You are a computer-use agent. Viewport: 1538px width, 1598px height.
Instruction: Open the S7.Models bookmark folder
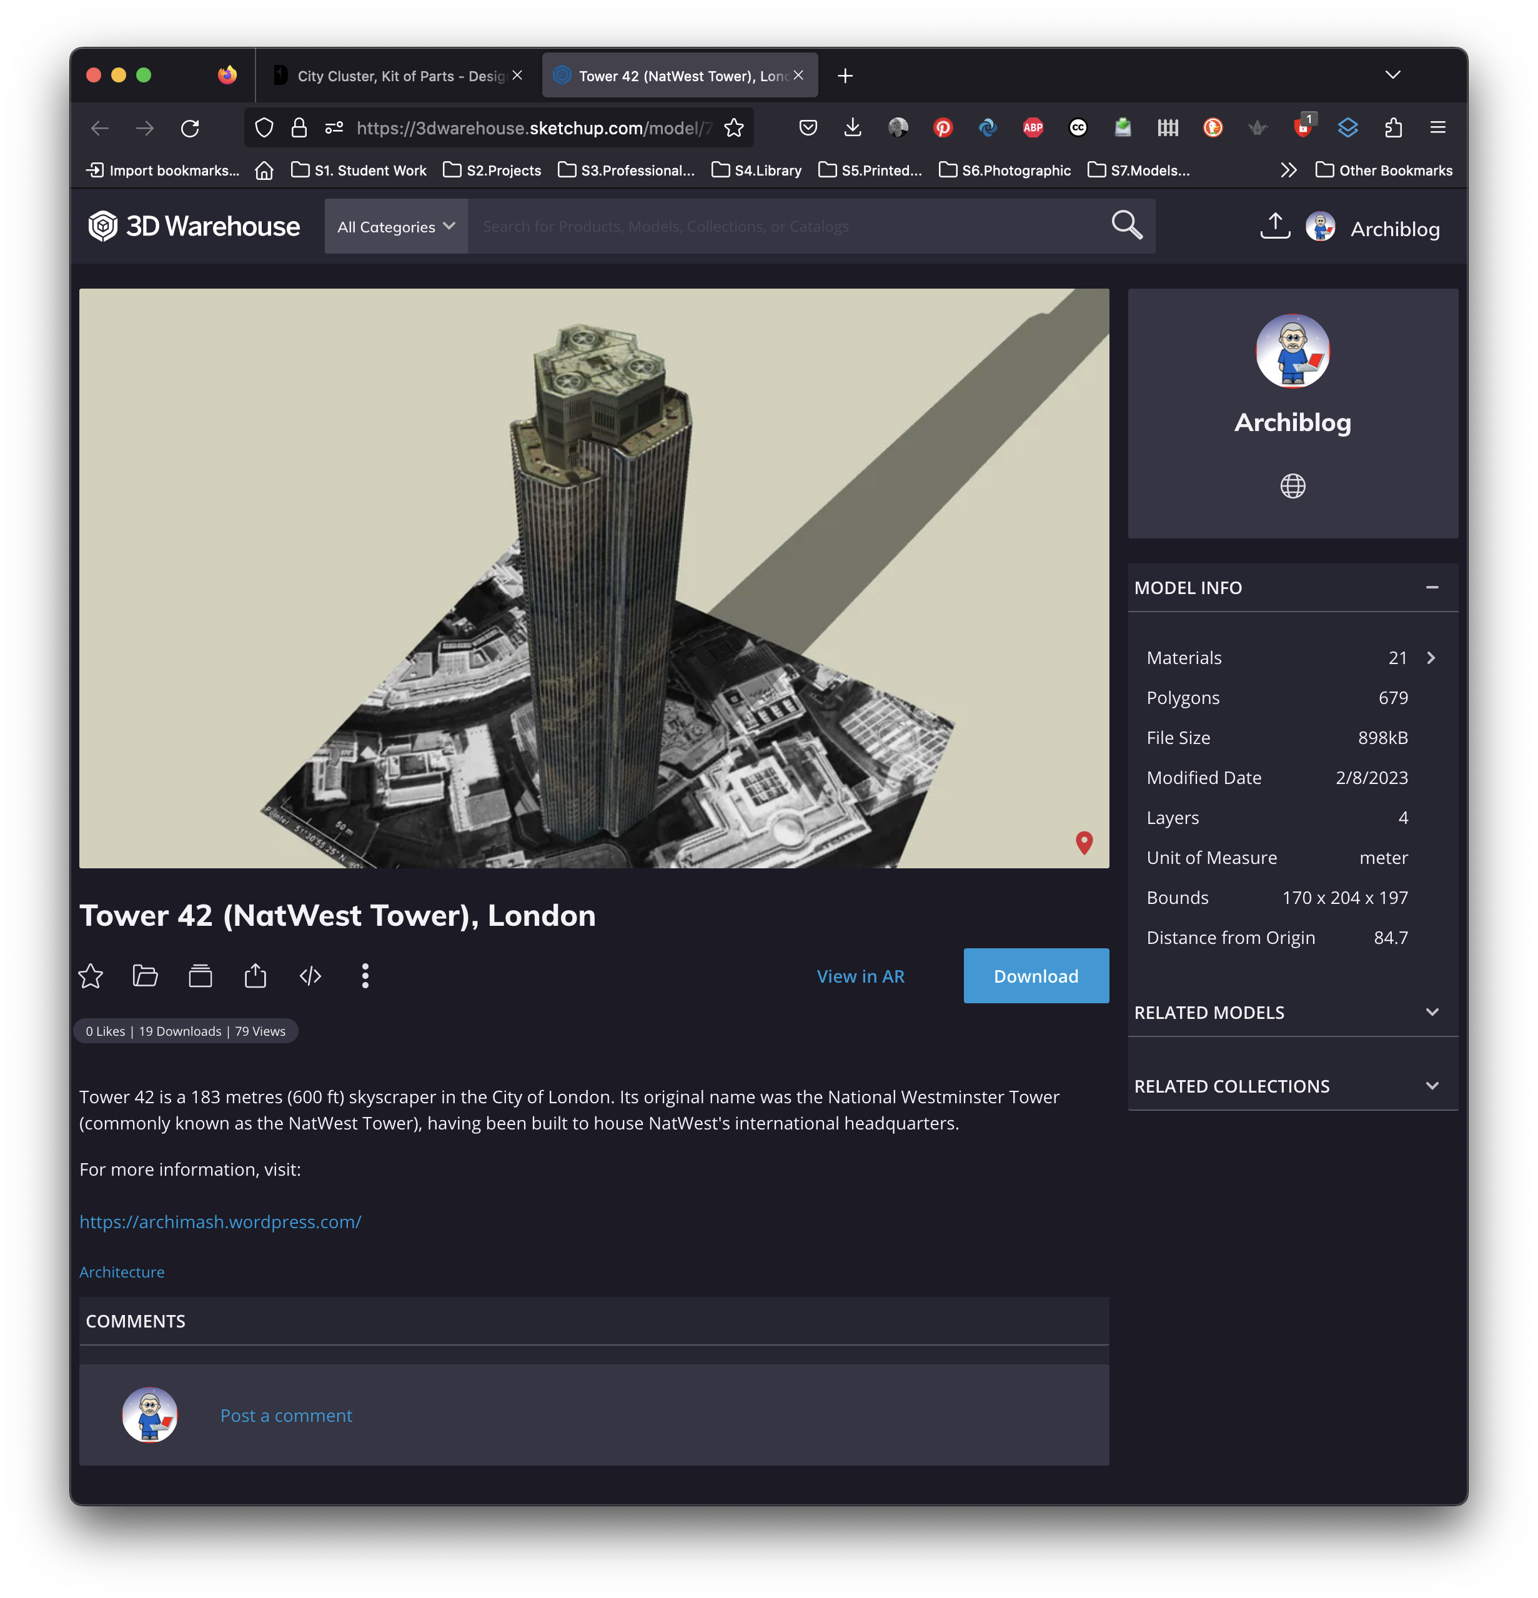[1138, 171]
